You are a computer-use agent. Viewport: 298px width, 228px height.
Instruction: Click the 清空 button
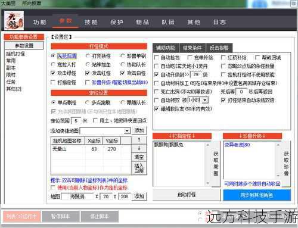point(139,157)
